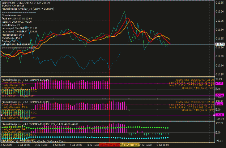Click 'last ranged C= EURJPY 210.68' text
The image size is (226, 148).
click(20, 31)
